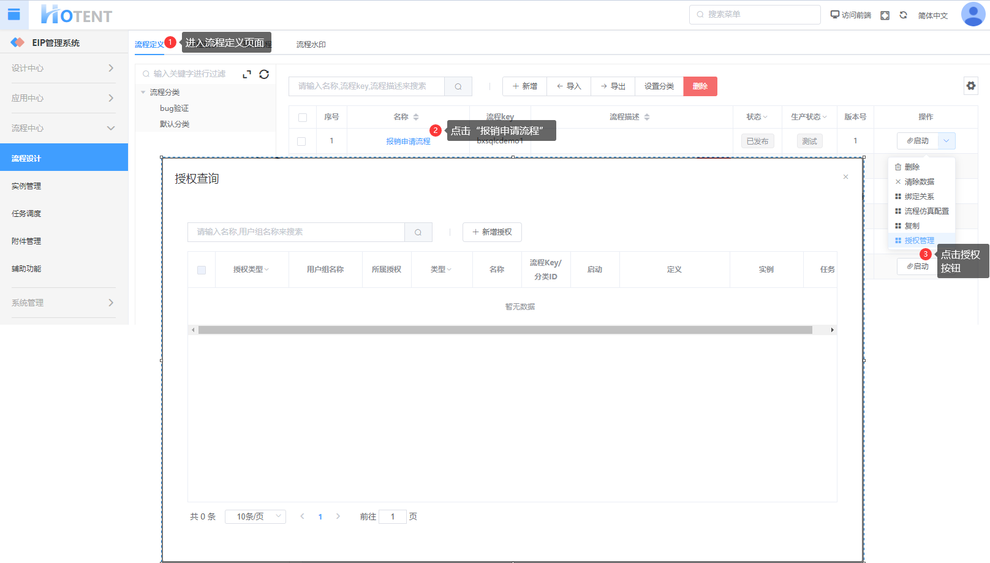This screenshot has height=563, width=990.
Task: Toggle the select-all checkbox in process table
Action: (302, 117)
